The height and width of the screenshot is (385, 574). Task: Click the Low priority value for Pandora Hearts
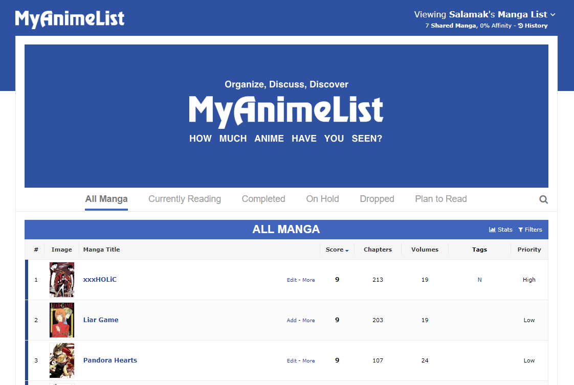[529, 360]
